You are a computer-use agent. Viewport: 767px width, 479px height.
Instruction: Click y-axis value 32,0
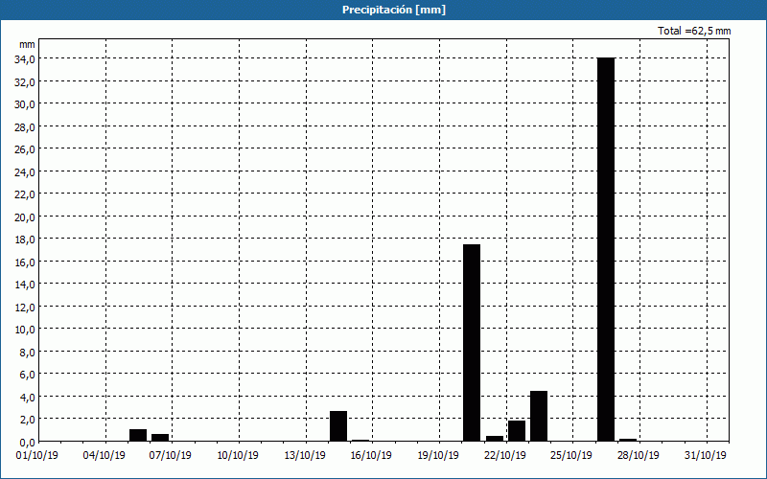coord(25,82)
